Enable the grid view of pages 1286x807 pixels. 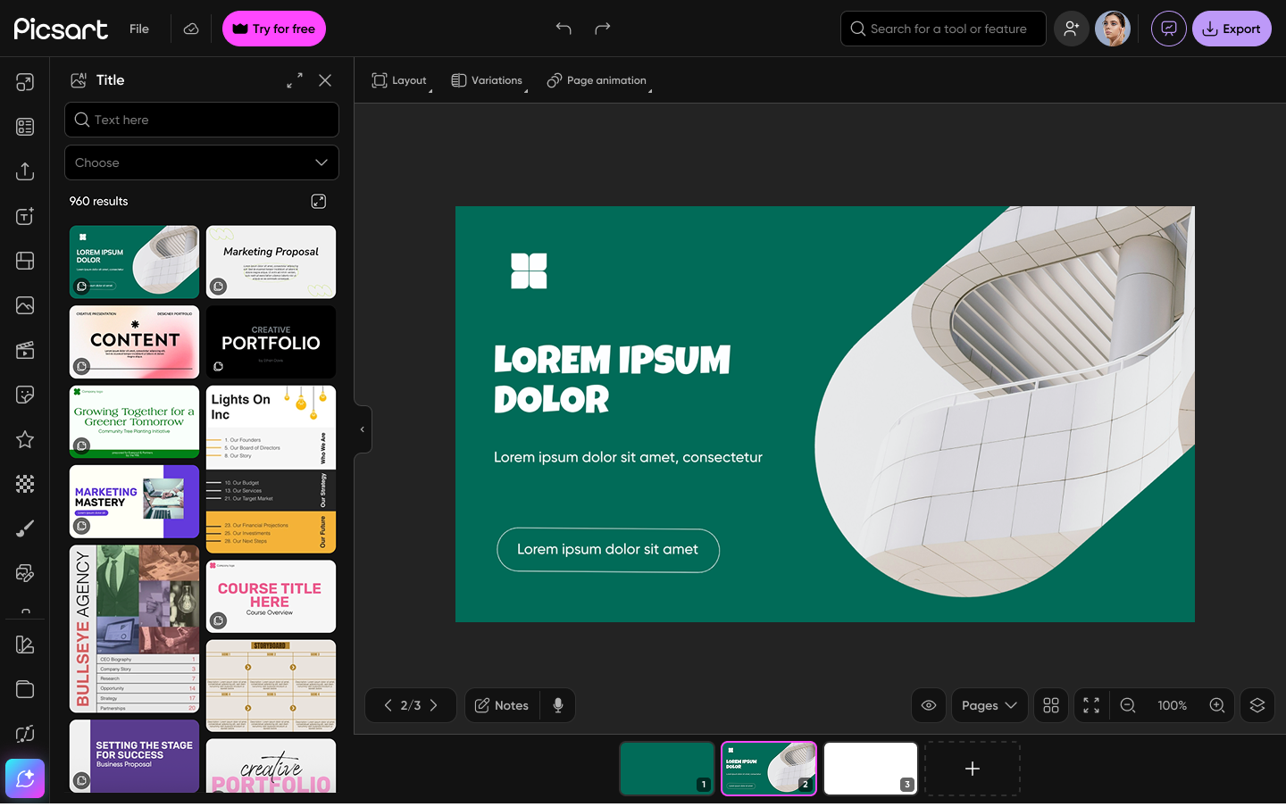click(1050, 705)
